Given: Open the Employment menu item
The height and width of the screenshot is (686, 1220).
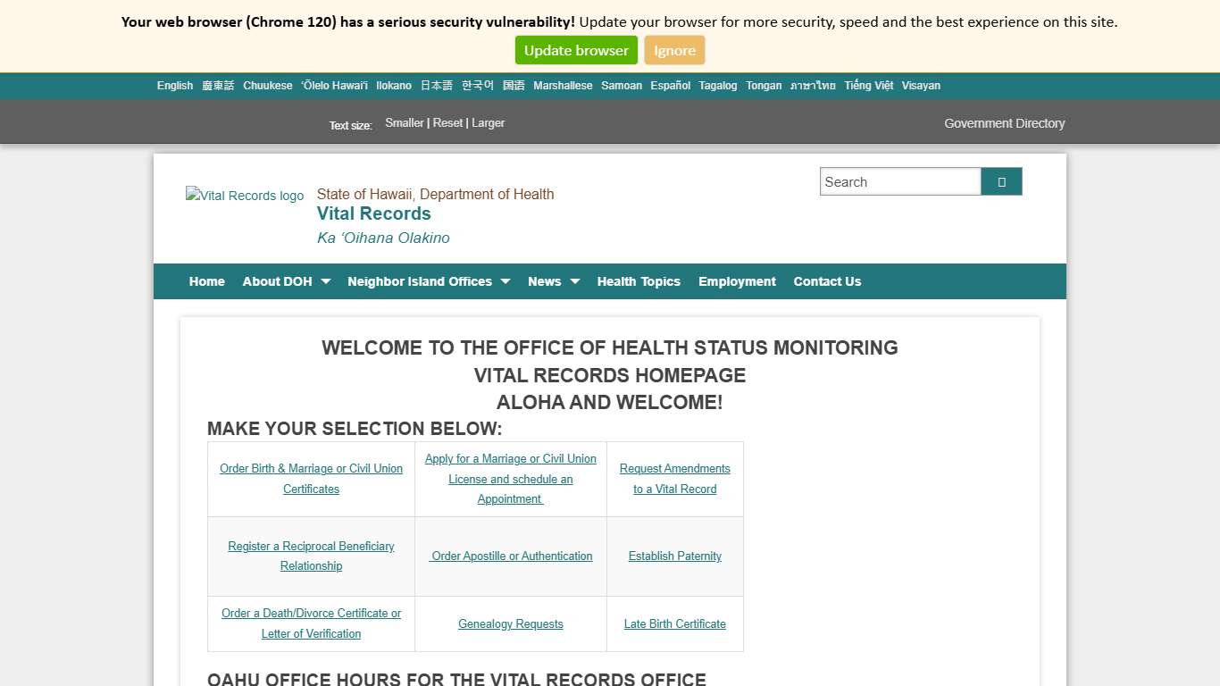Looking at the screenshot, I should coord(737,281).
